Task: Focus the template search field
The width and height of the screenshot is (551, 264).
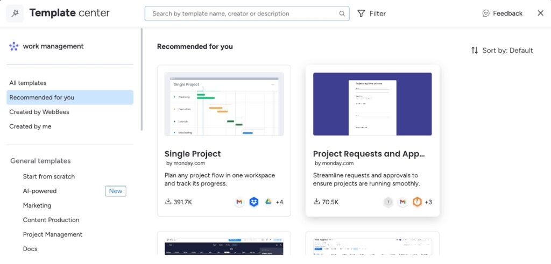Action: click(x=247, y=13)
